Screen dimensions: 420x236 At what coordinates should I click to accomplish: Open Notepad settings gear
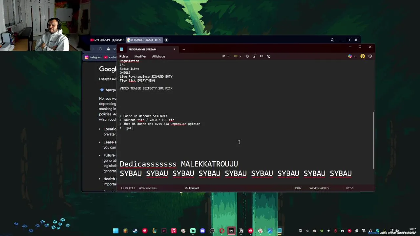pos(370,56)
